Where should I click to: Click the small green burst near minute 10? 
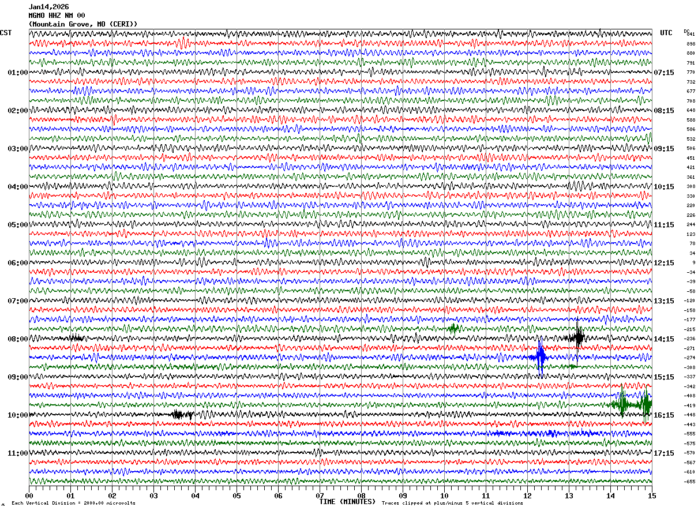453,328
